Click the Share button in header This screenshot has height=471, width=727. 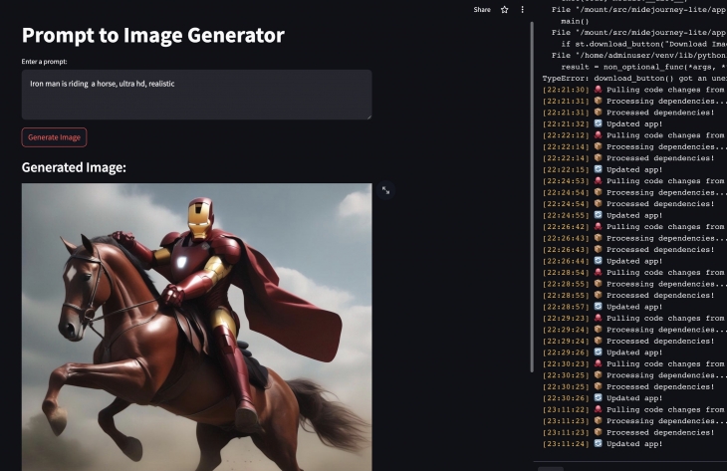click(x=482, y=10)
